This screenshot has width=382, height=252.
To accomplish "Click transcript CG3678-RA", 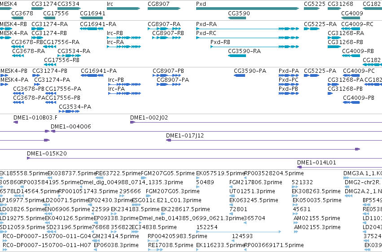I will tap(28, 51).
